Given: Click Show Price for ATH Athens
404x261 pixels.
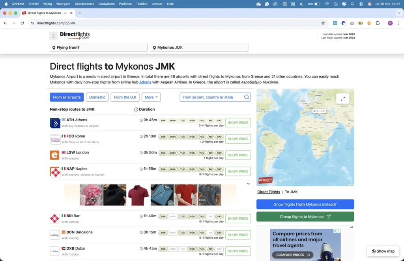Looking at the screenshot, I should (x=238, y=123).
